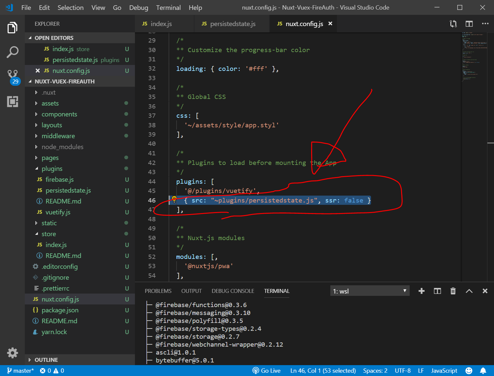Change indentation via Spaces: 2
The height and width of the screenshot is (376, 494).
tap(375, 371)
